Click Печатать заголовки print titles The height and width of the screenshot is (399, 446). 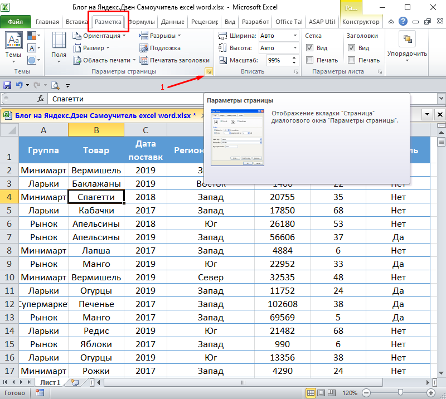click(174, 60)
